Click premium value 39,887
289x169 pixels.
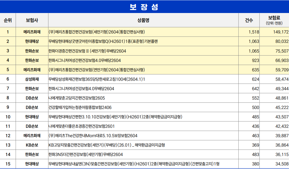282,136
